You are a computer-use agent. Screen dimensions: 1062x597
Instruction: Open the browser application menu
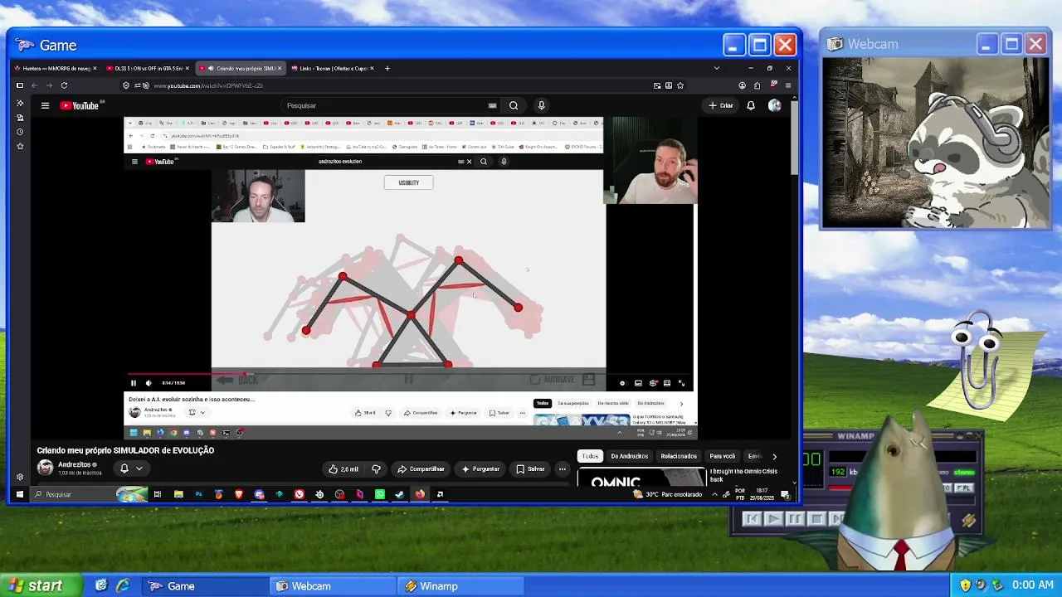click(x=788, y=85)
